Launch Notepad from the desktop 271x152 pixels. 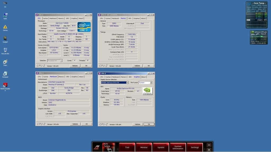[5, 74]
